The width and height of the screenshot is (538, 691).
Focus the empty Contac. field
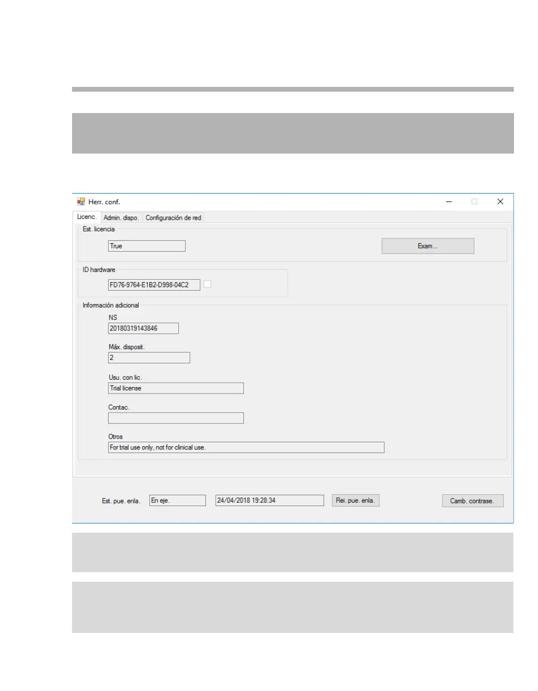pos(176,418)
